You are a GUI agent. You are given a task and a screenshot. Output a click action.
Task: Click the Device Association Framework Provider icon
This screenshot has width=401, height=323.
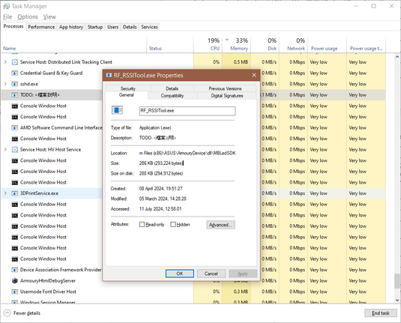coord(15,270)
